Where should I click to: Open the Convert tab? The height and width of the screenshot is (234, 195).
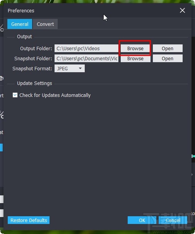tap(45, 24)
